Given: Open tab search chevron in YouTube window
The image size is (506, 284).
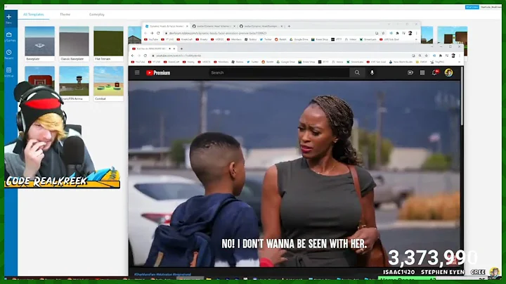Looking at the screenshot, I should tap(432, 47).
